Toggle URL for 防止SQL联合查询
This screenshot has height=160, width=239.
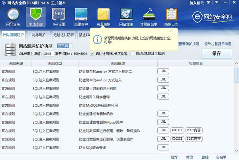[163, 147]
